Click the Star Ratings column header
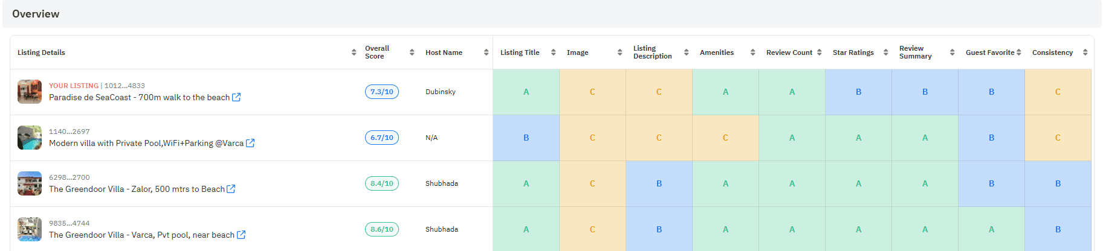1103x251 pixels. click(x=853, y=52)
